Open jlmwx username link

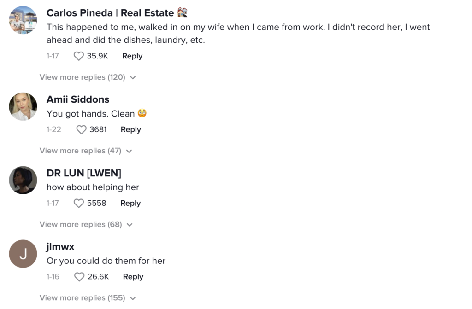60,247
